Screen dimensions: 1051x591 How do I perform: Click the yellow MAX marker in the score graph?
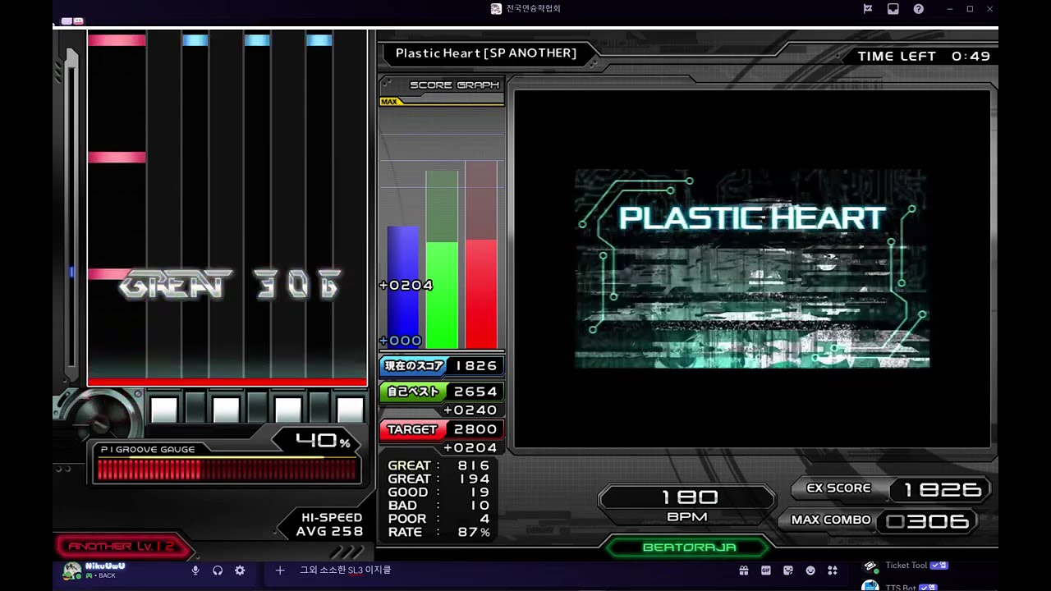pos(389,102)
